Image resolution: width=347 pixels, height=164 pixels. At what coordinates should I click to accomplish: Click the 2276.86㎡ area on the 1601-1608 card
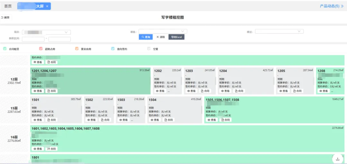tap(338, 128)
